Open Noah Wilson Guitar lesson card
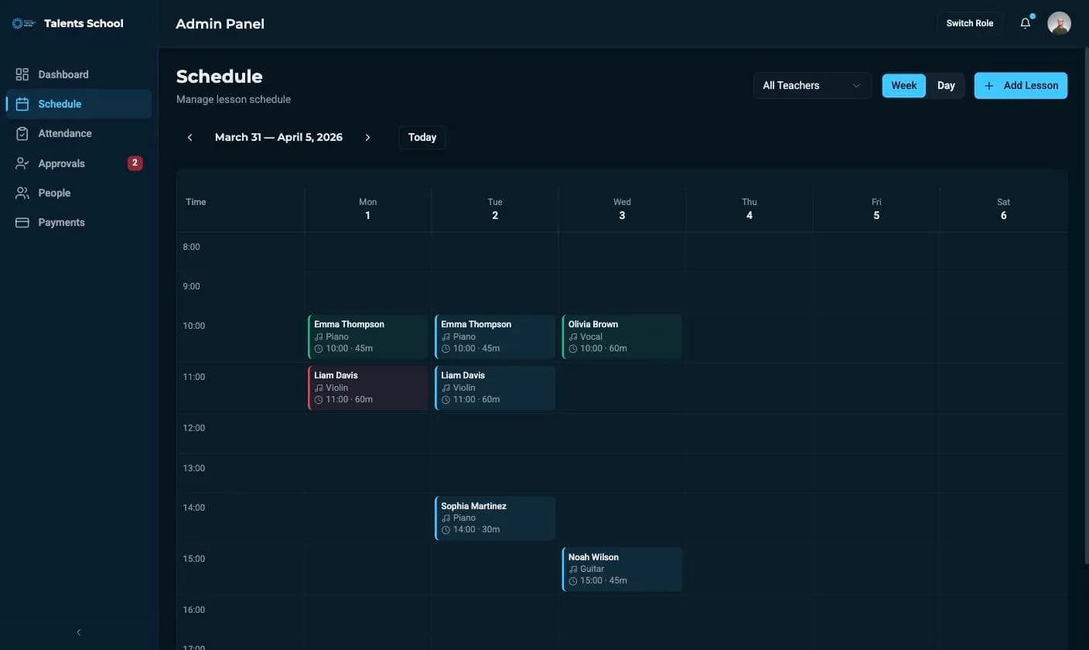The width and height of the screenshot is (1089, 650). click(x=623, y=570)
